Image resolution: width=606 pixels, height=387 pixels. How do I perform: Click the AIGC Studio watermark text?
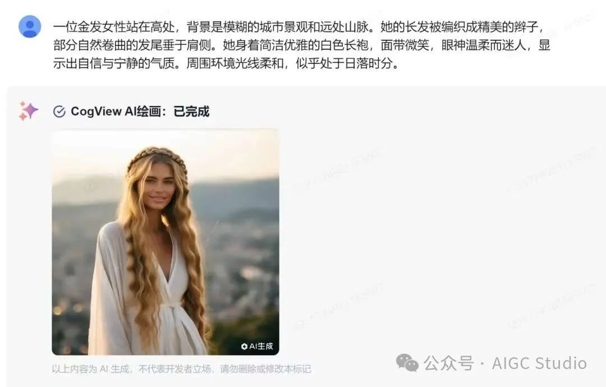click(x=539, y=363)
